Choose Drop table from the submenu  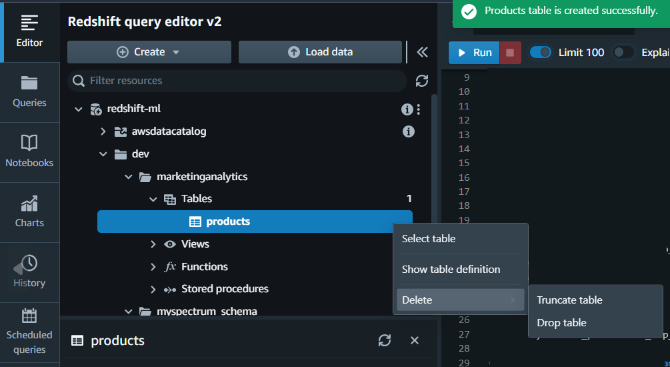[x=562, y=323]
